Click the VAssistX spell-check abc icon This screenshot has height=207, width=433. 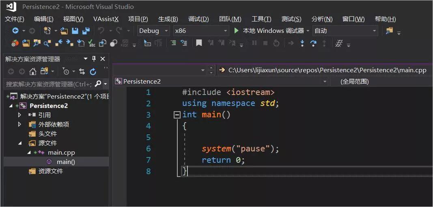[91, 43]
